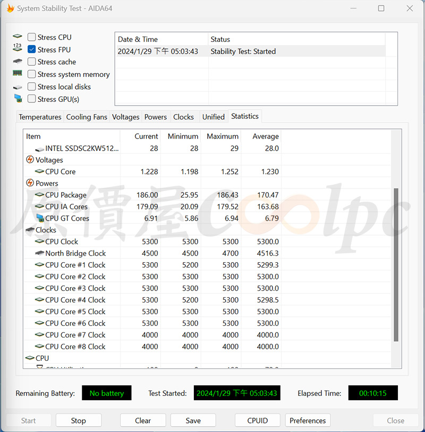Click the cache chip icon beside Stress cache
This screenshot has height=432, width=425.
click(x=18, y=61)
